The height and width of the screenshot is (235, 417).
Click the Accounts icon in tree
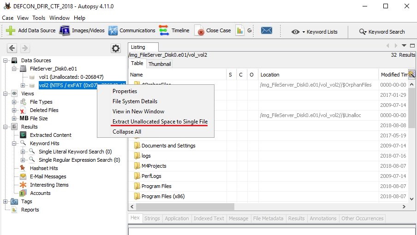pyautogui.click(x=23, y=193)
